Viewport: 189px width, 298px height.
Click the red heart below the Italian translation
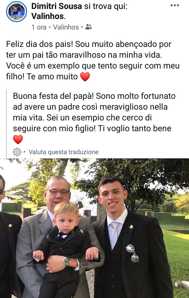[18, 139]
